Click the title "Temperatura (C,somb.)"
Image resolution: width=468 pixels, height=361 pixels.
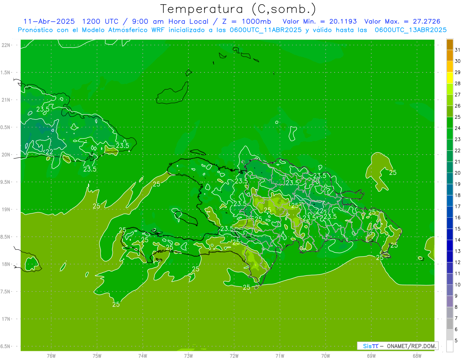click(238, 9)
